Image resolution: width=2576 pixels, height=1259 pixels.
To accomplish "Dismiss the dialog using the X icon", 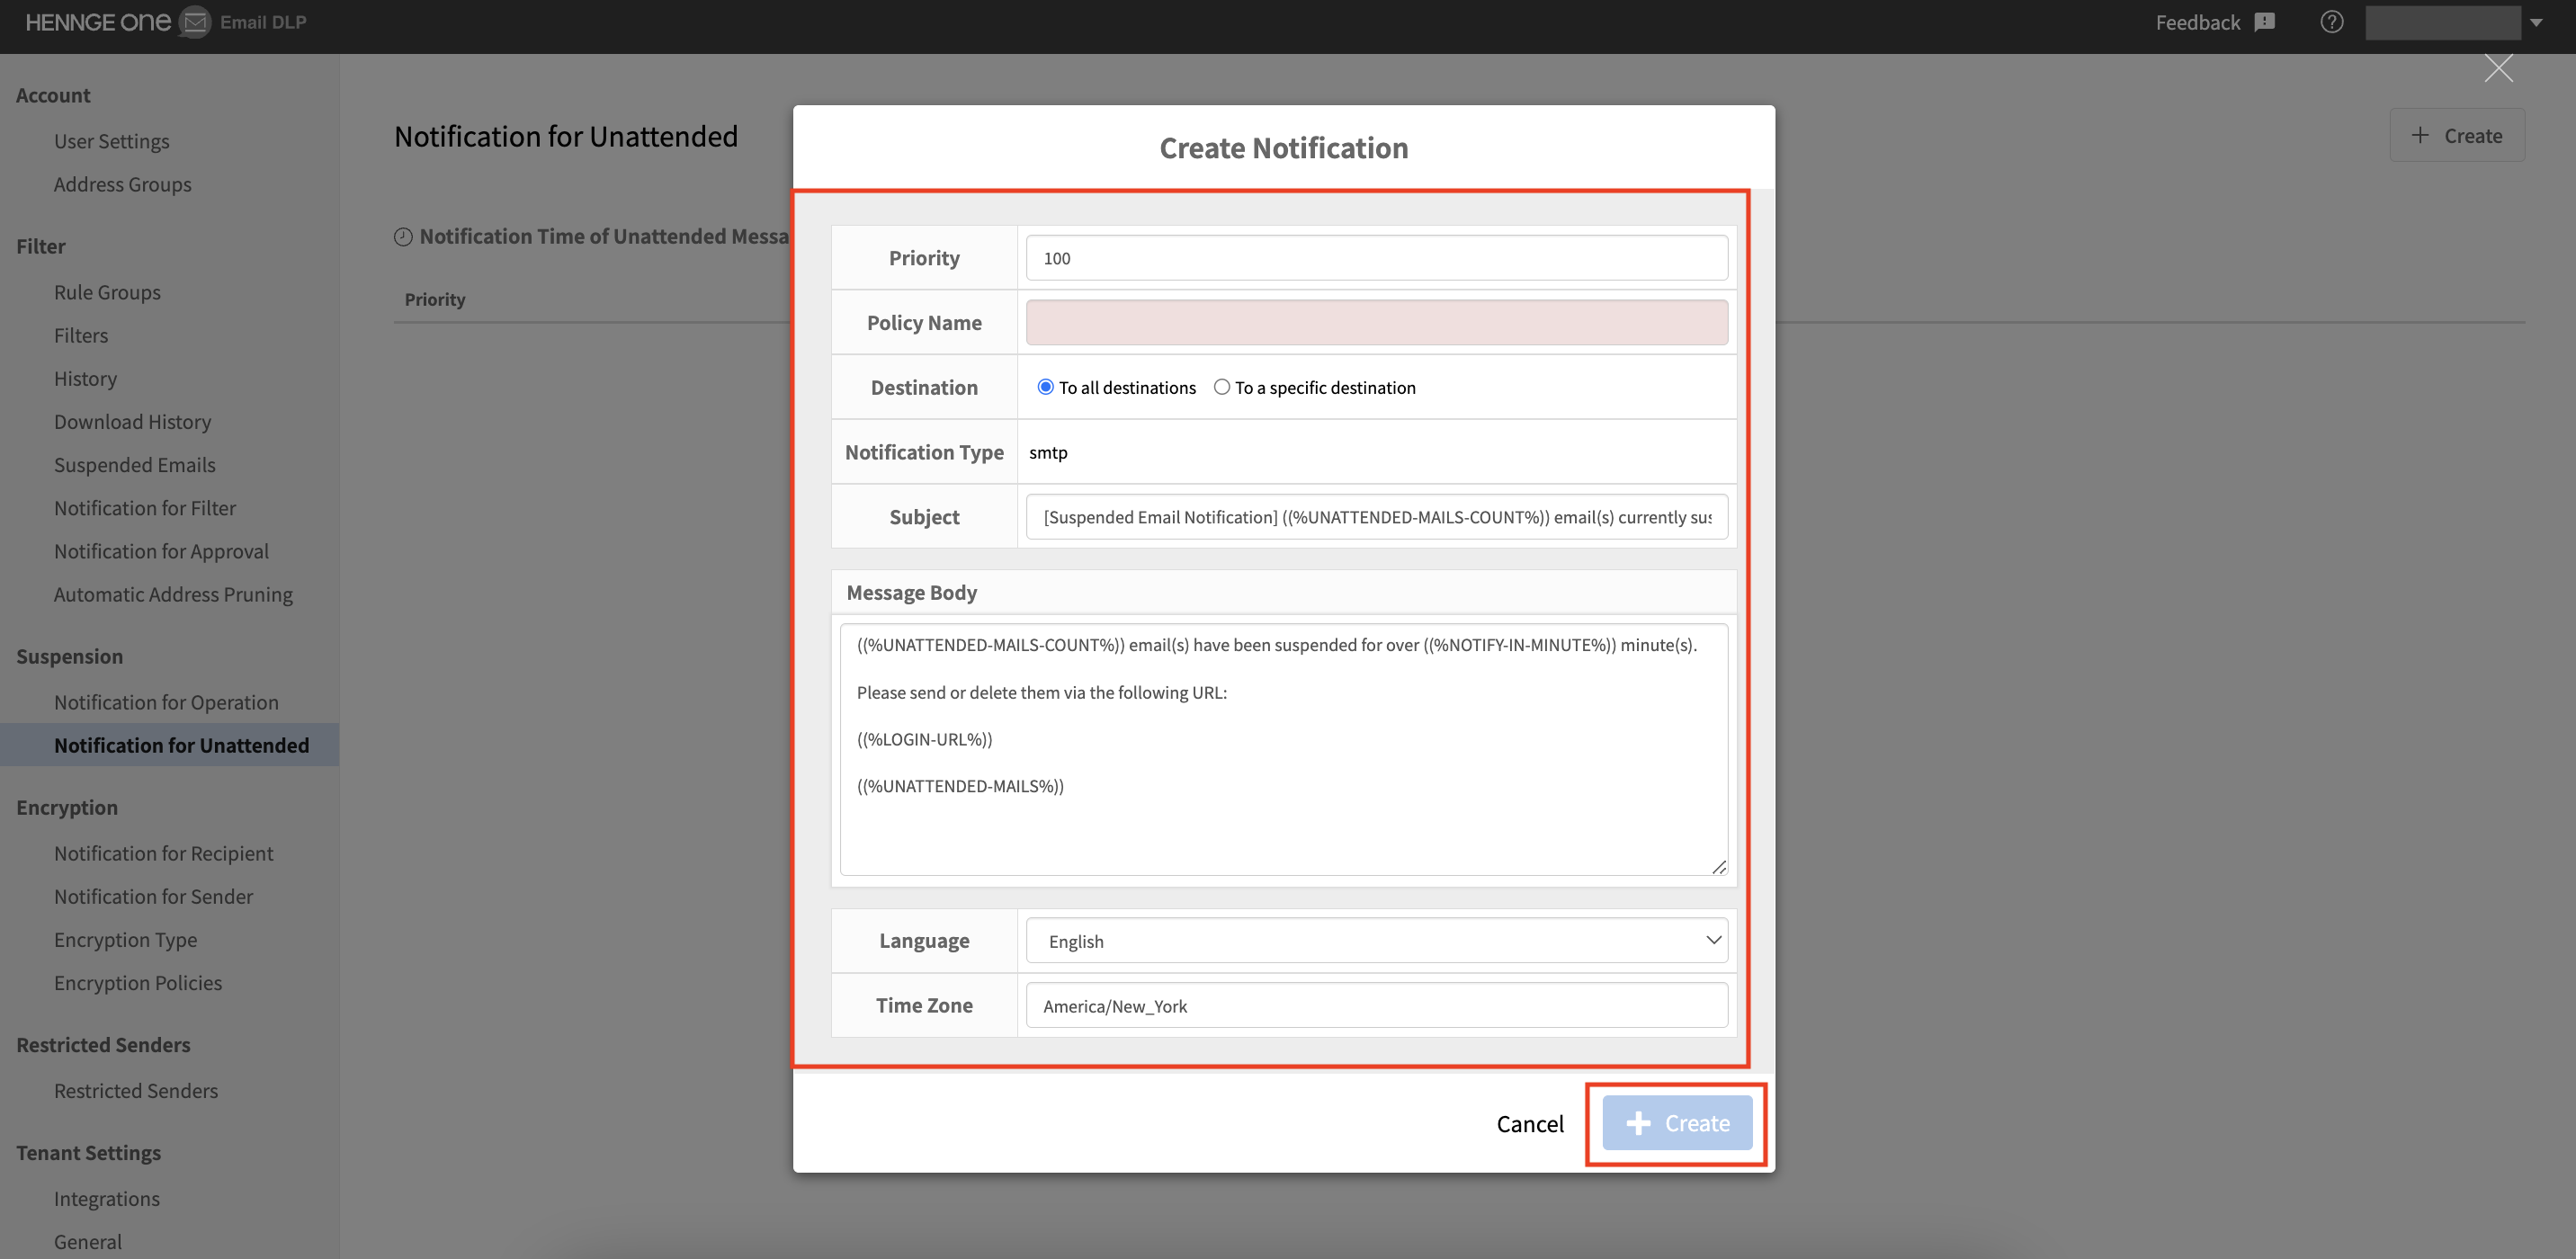I will pos(2499,68).
